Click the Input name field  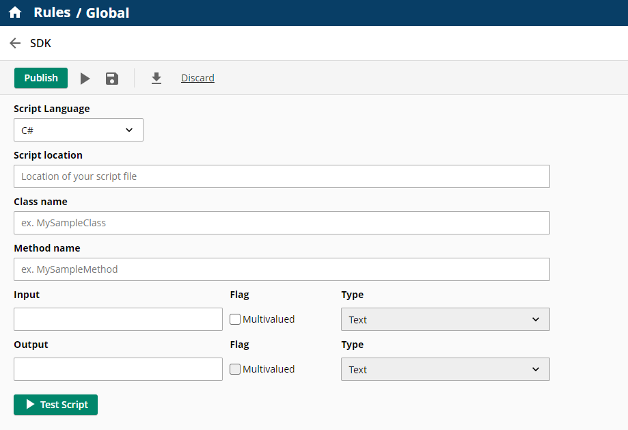pos(118,319)
